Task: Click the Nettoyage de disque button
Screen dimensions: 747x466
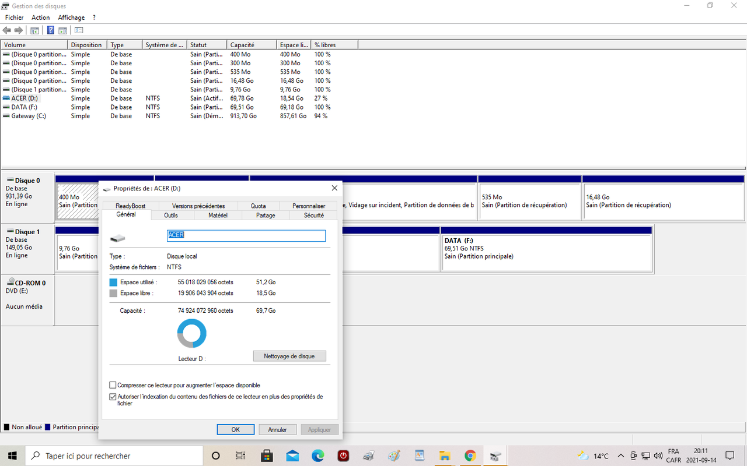Action: pos(289,356)
